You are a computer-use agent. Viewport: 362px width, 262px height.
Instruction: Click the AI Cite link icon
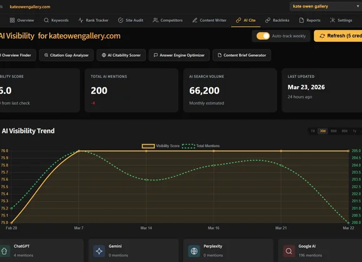pos(238,21)
